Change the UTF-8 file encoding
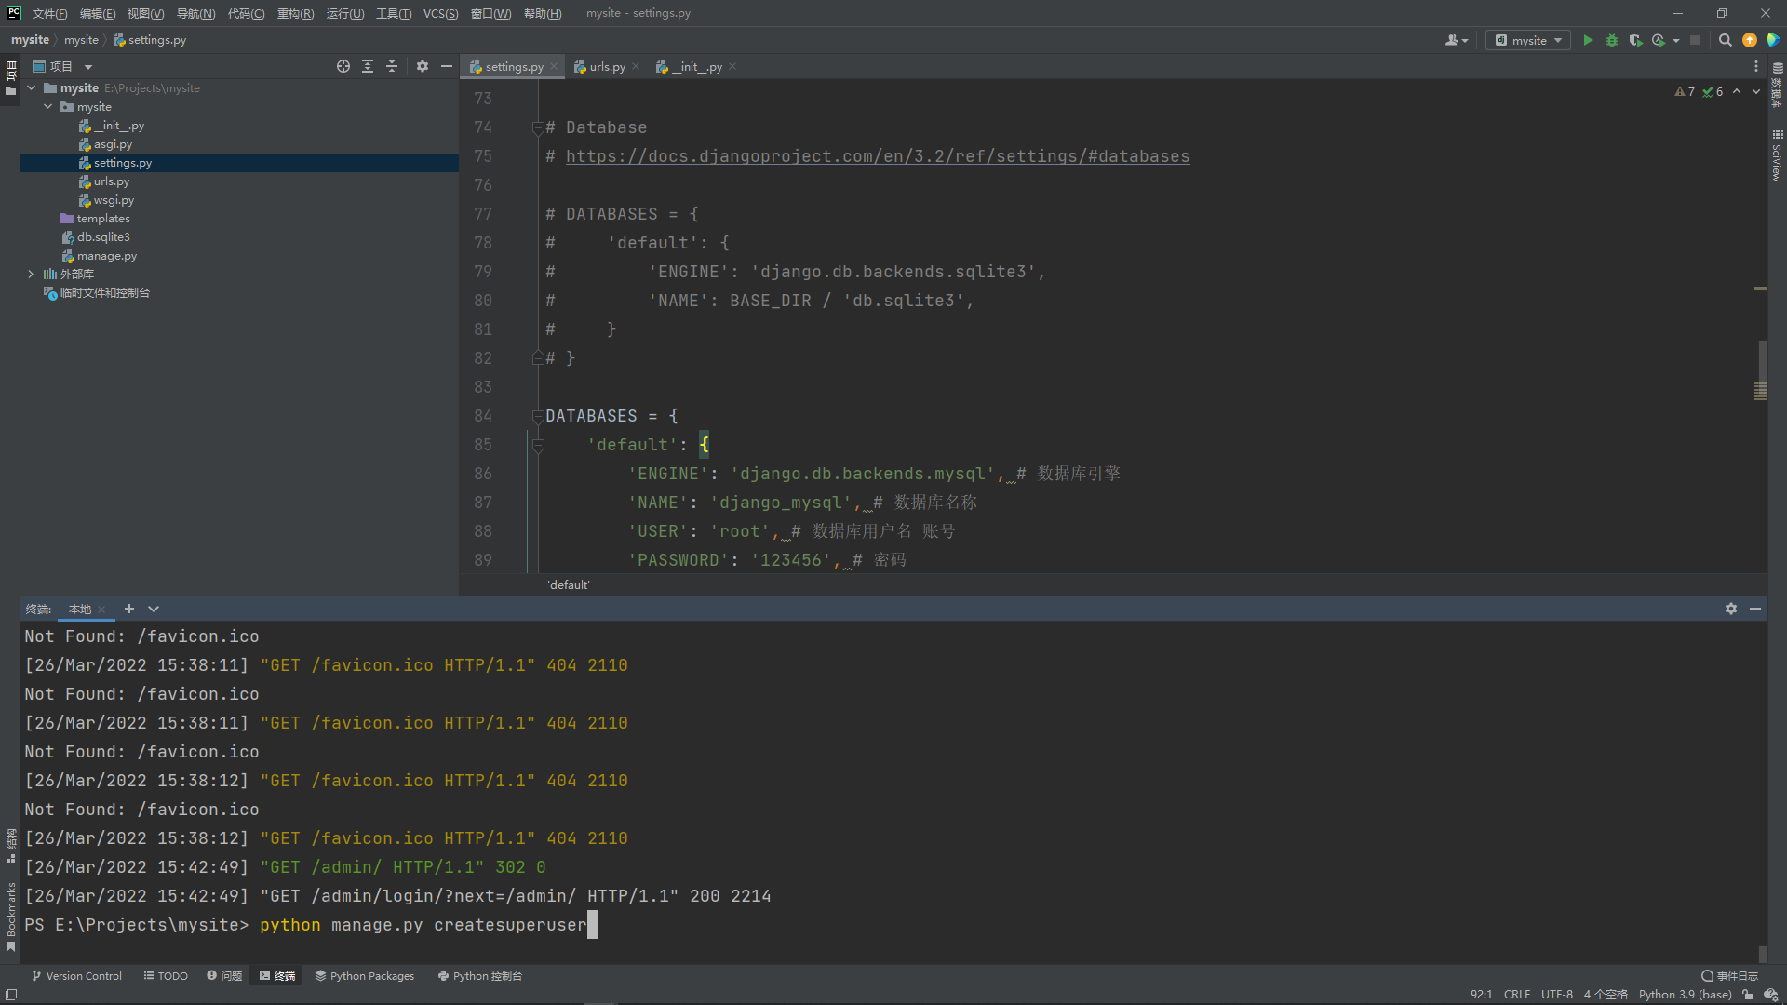1787x1005 pixels. pos(1557,995)
